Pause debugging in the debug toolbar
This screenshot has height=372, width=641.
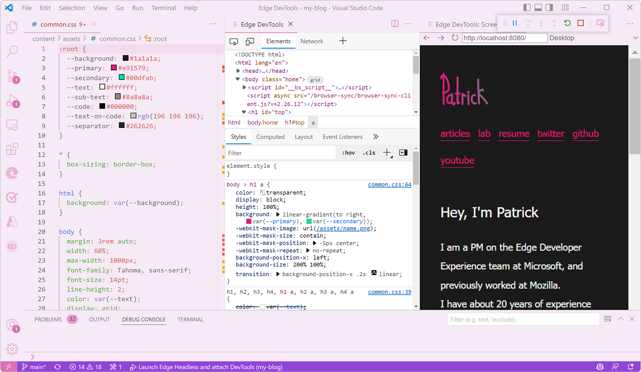[515, 23]
